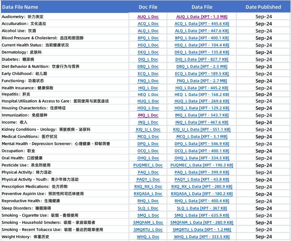Viewport: 291px width, 241px height.
Task: Open PAQ_L Doc for Physical Activity
Action: point(148,172)
